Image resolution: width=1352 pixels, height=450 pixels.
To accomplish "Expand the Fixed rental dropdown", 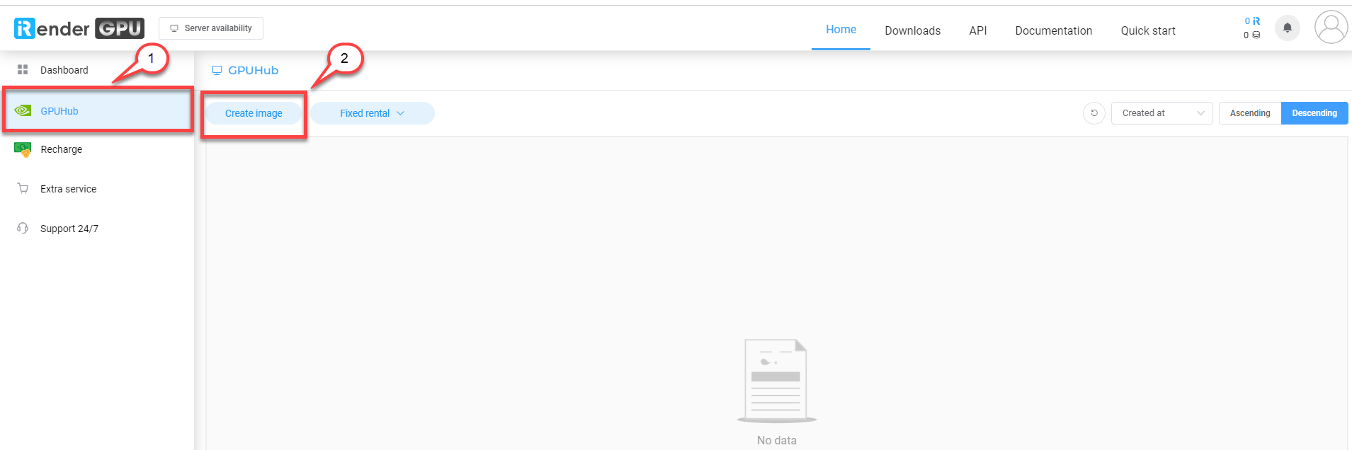I will 372,113.
